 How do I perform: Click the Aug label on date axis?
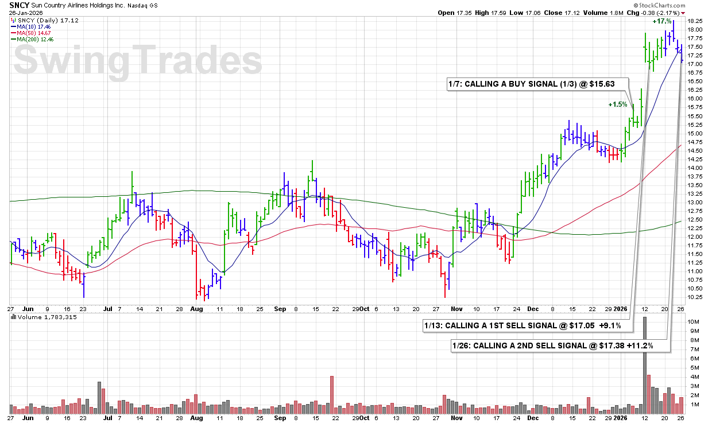[196, 308]
